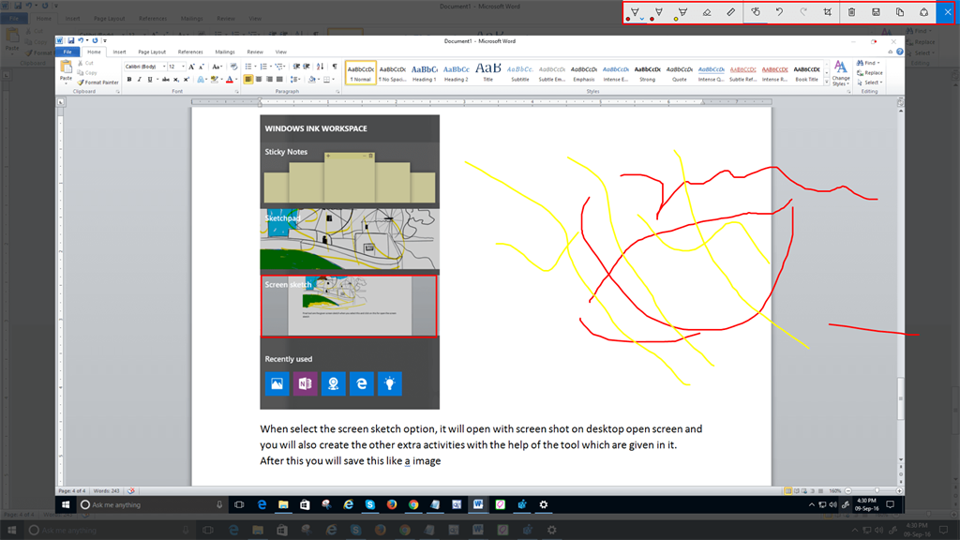
Task: Toggle Subscript in front Word ribbon
Action: click(176, 80)
